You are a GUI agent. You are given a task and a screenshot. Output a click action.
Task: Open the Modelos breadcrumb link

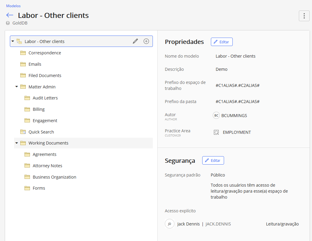[x=13, y=6]
